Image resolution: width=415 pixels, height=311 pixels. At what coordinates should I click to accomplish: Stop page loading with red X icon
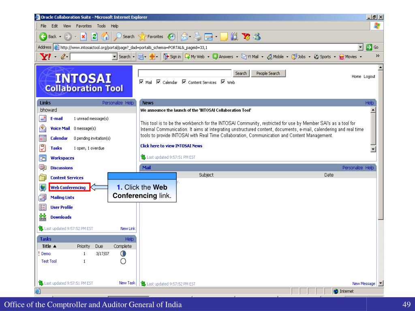click(83, 36)
